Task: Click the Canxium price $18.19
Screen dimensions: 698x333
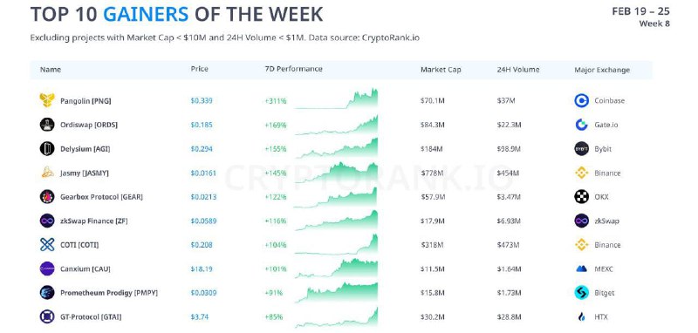Action: [202, 269]
